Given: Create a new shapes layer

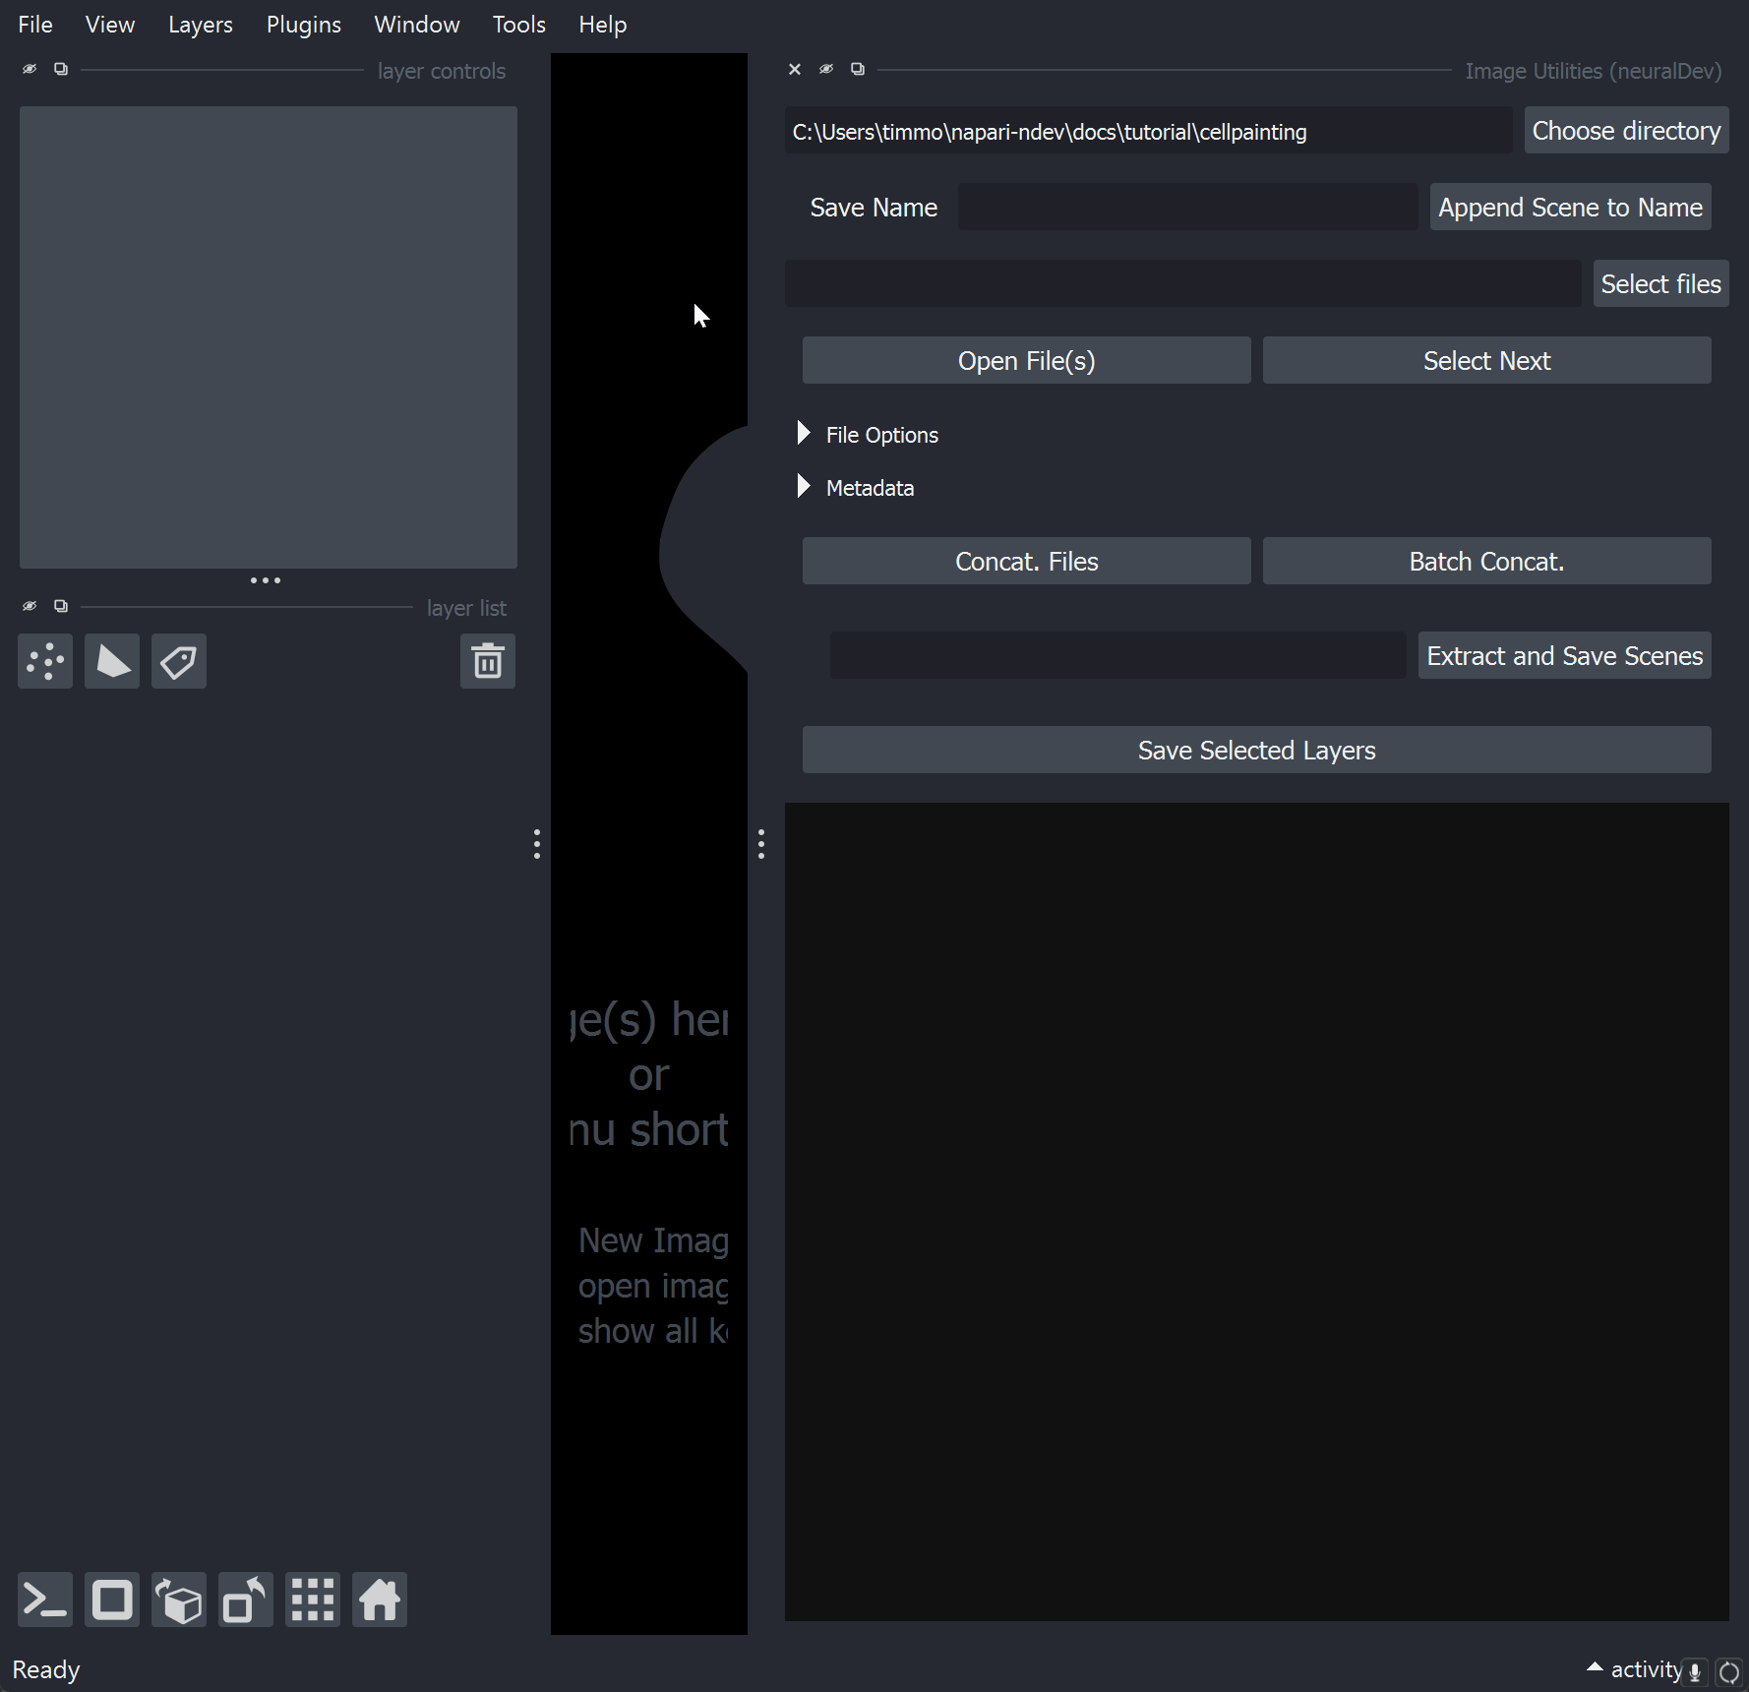Looking at the screenshot, I should (x=112, y=661).
